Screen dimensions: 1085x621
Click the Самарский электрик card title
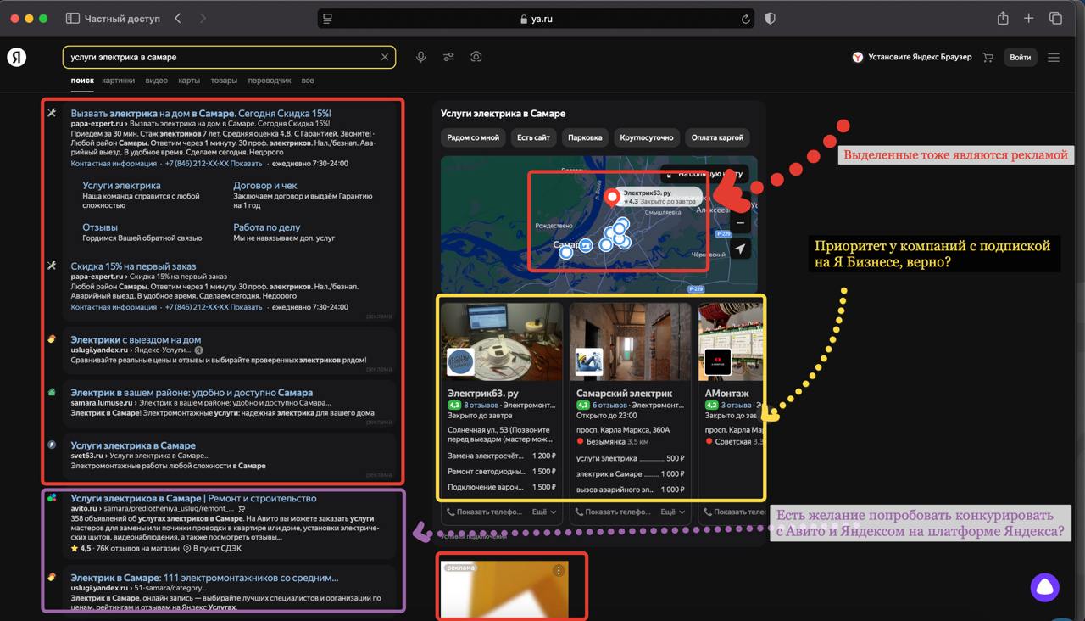[x=624, y=394]
